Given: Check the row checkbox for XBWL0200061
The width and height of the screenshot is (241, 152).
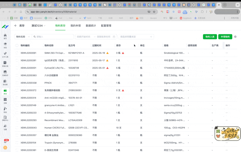Looking at the screenshot, I should click(17, 53).
